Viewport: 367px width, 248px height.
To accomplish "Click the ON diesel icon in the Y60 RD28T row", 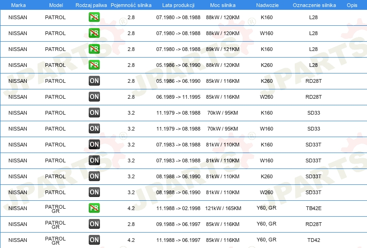I will point(94,224).
